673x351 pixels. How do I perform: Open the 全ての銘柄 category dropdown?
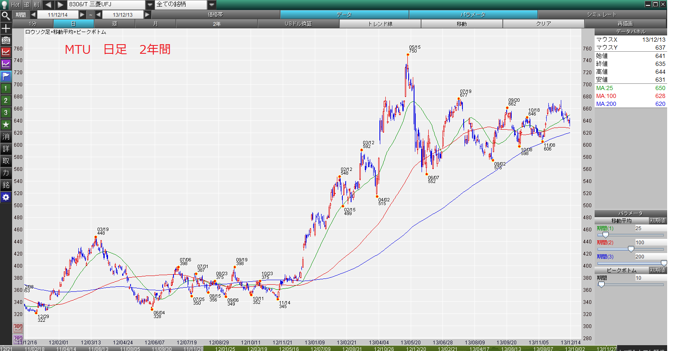[212, 5]
